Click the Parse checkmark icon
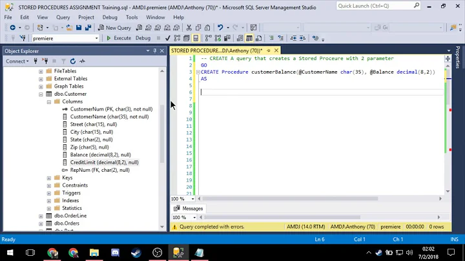Image resolution: width=465 pixels, height=261 pixels. [x=167, y=38]
